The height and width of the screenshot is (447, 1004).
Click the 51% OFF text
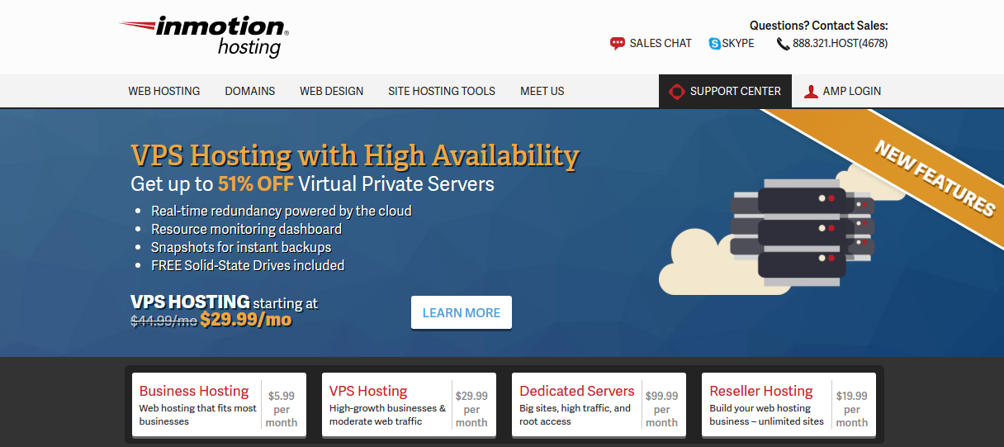(x=256, y=183)
